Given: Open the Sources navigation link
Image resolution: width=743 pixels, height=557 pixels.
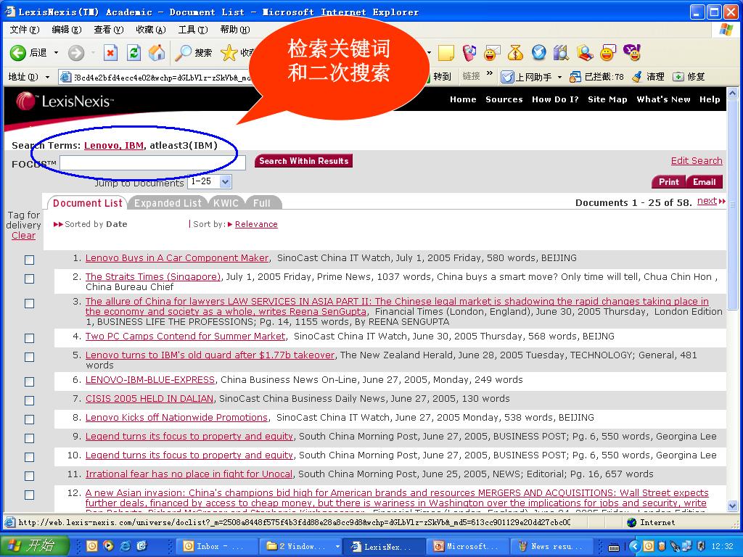Looking at the screenshot, I should click(x=504, y=99).
